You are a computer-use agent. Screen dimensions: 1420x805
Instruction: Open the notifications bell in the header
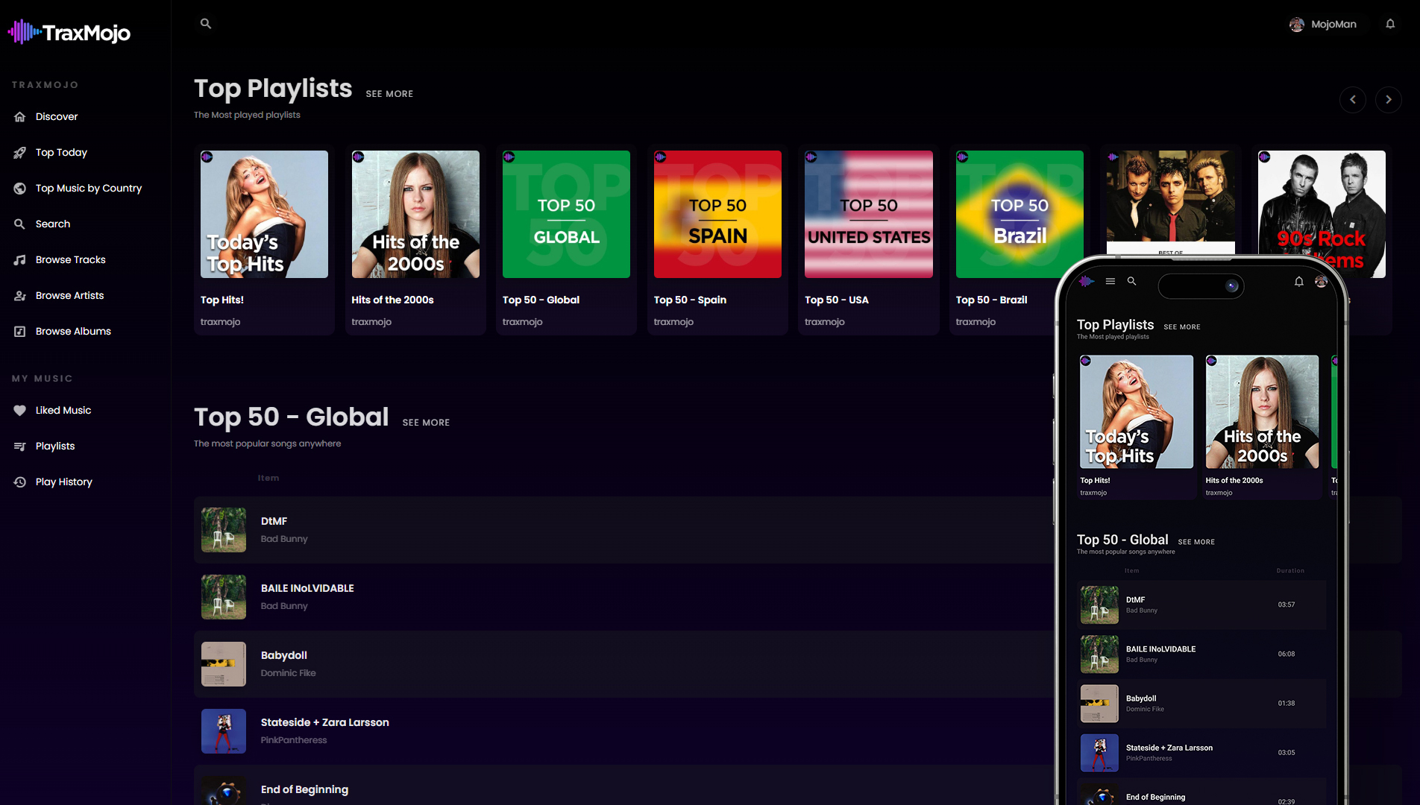[1390, 24]
